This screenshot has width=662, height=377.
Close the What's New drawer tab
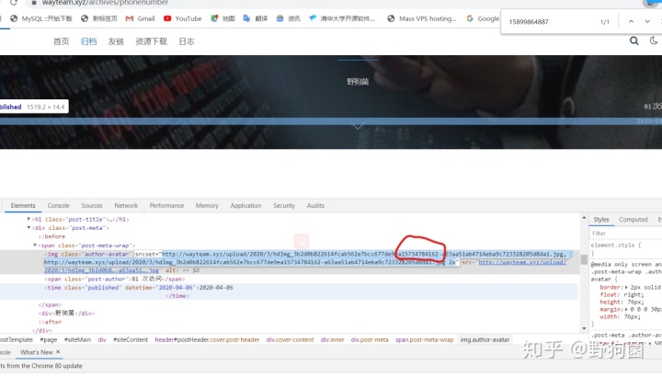click(58, 352)
